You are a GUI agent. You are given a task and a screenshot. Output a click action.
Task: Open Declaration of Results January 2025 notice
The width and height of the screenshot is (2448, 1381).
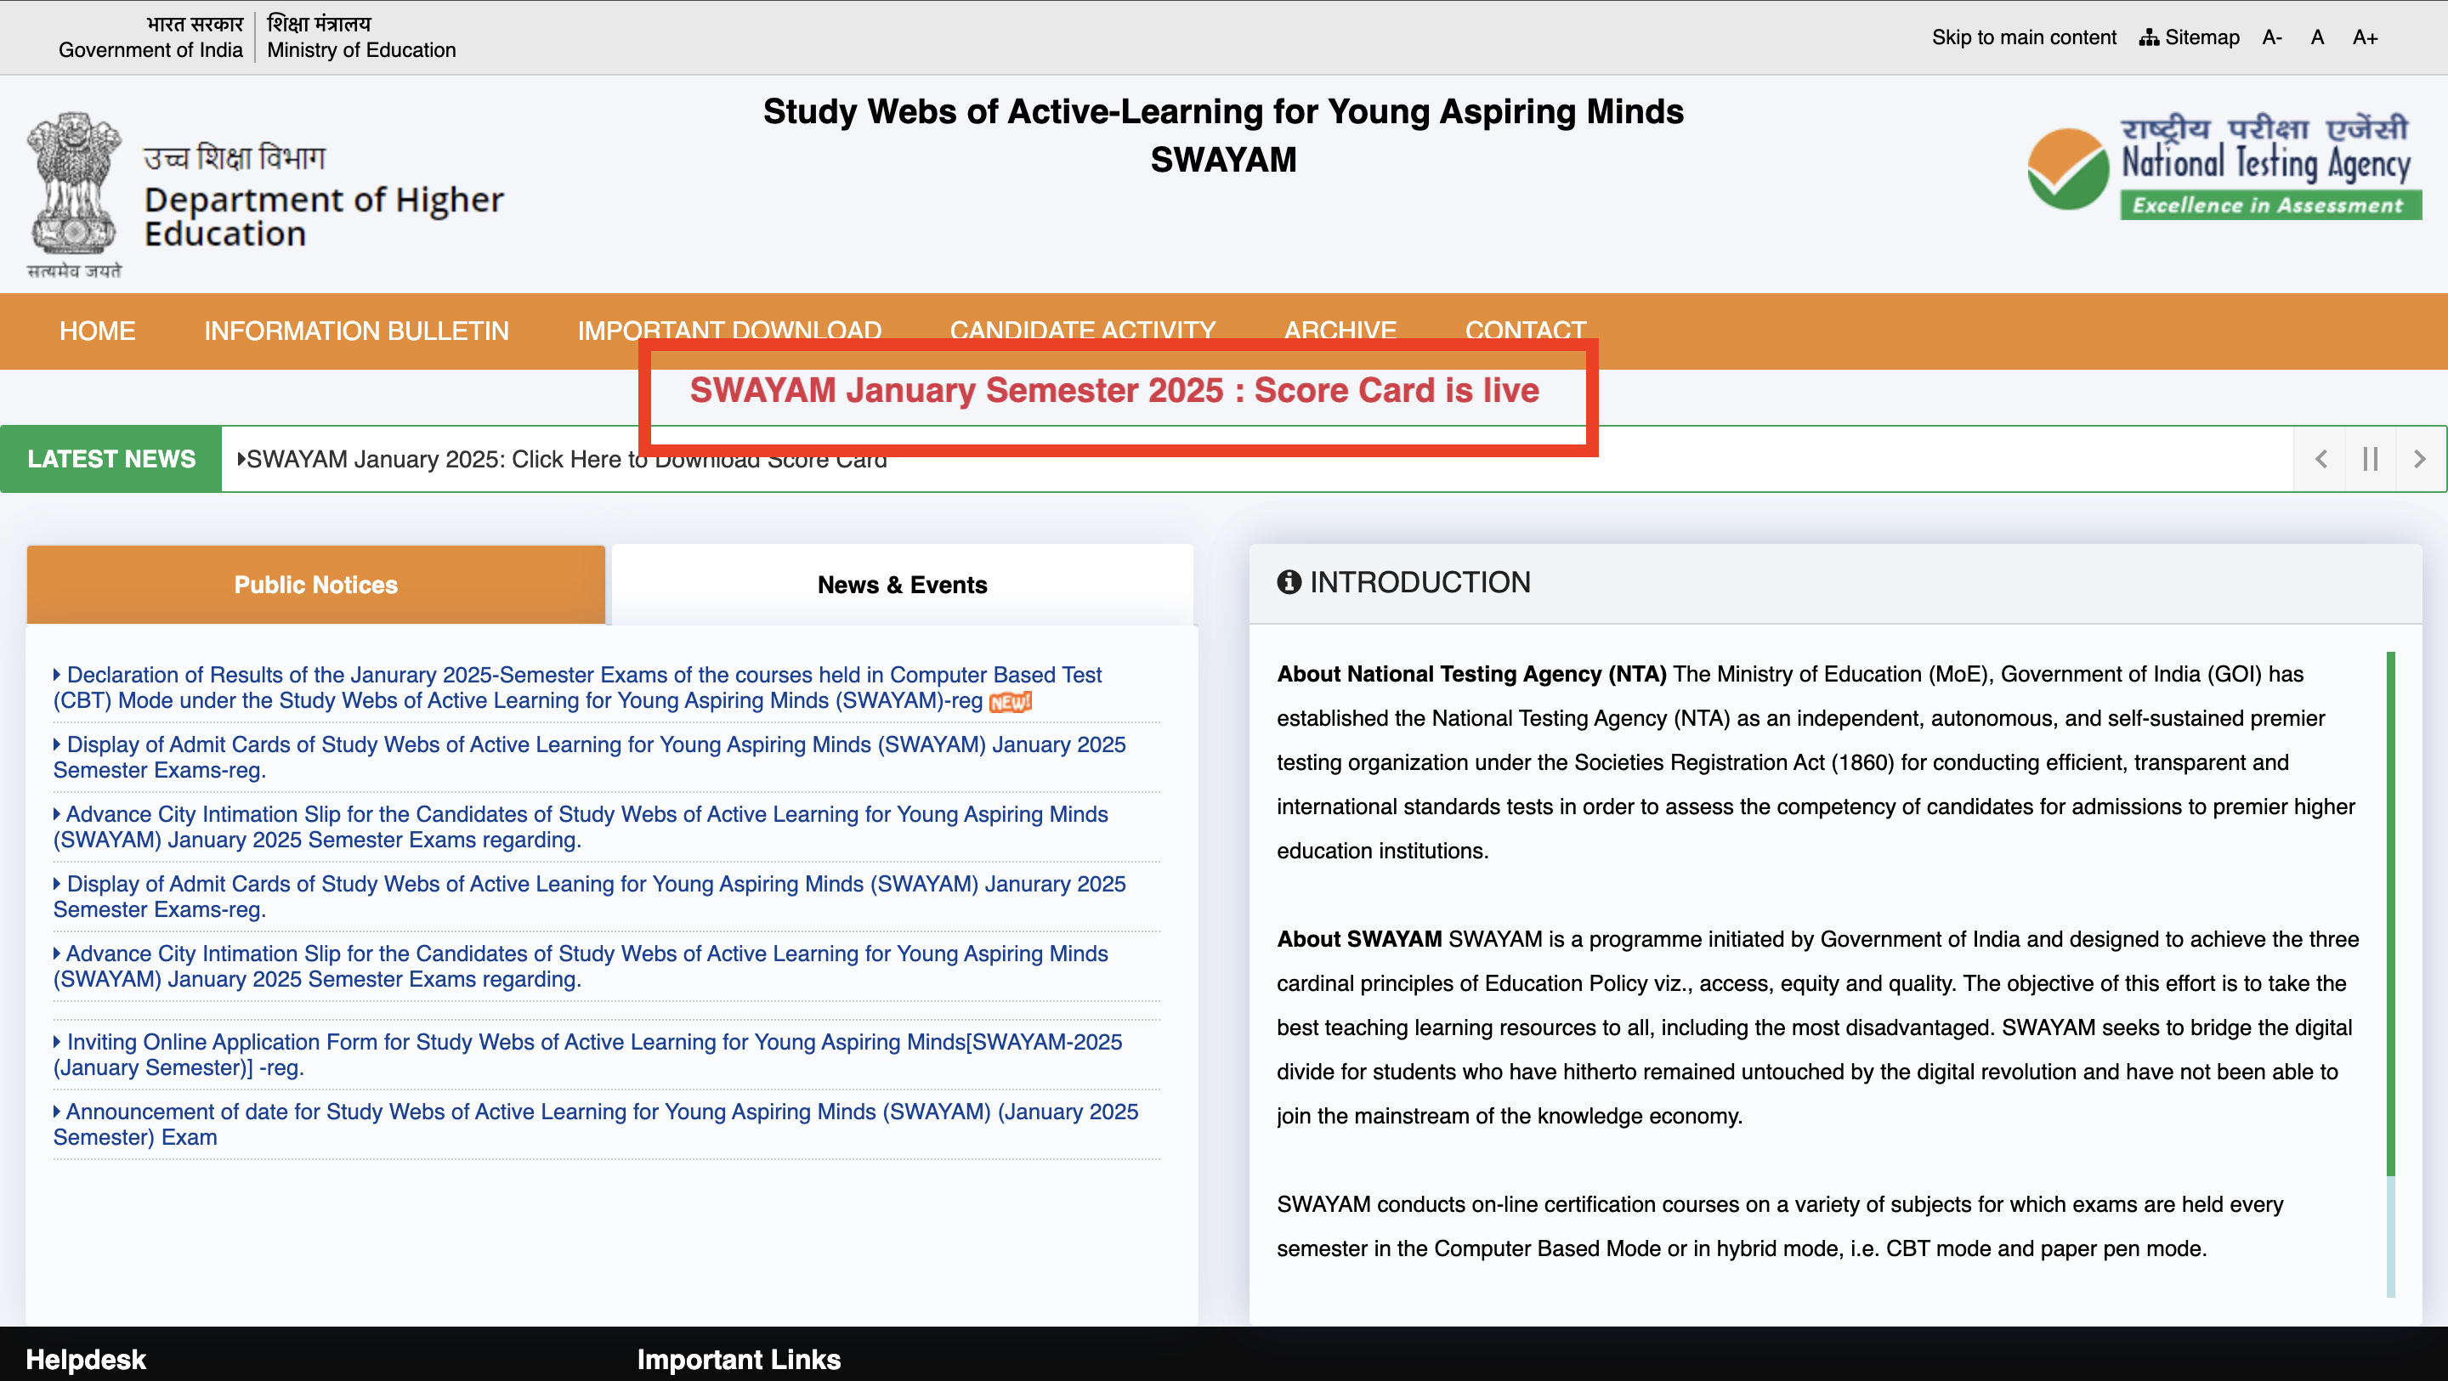coord(577,688)
